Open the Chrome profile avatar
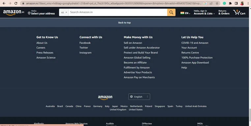This screenshot has height=126, width=251. point(242,3)
